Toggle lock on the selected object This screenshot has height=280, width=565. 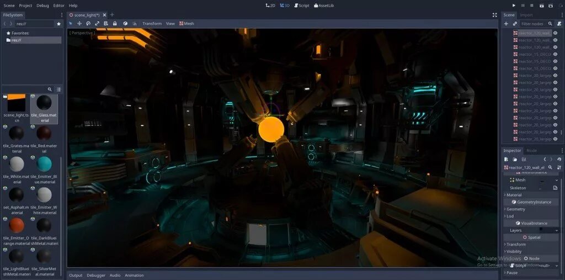point(115,23)
